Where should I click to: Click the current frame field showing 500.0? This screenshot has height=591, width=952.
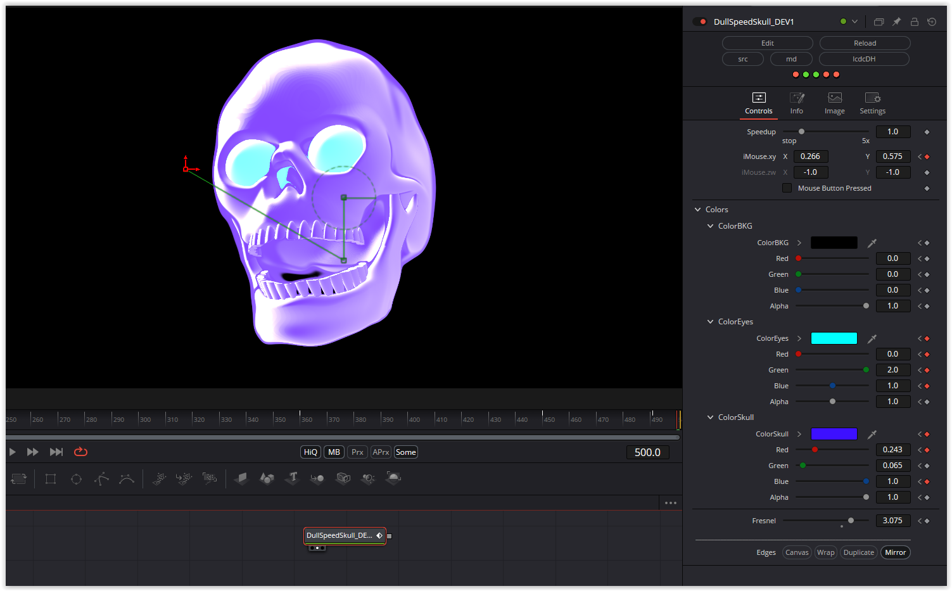[x=647, y=452]
